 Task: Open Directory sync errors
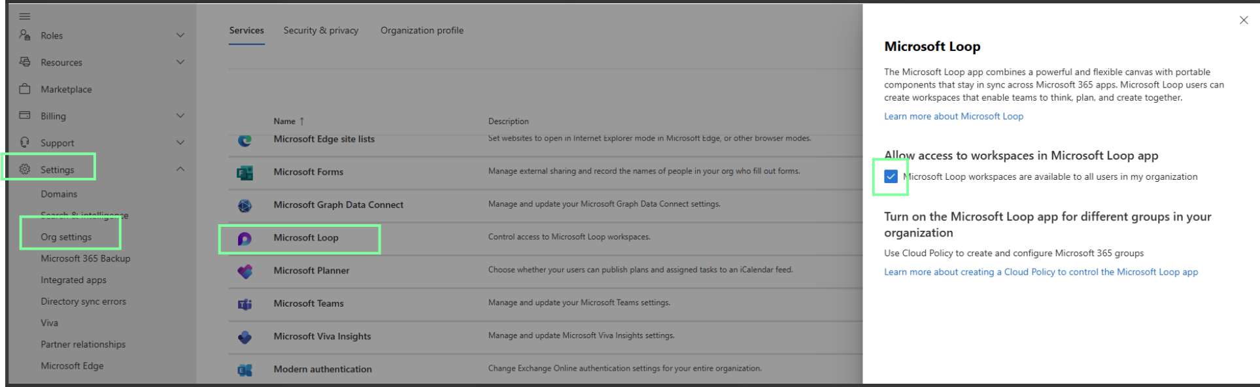(x=83, y=301)
